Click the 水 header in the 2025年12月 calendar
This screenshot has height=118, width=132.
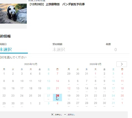point(22,69)
